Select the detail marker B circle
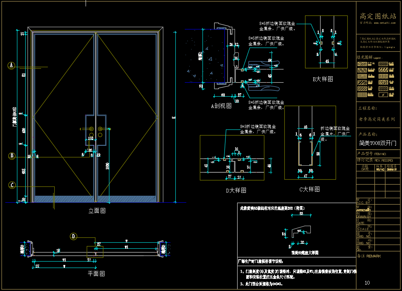This screenshot has width=402, height=291. [x=12, y=155]
